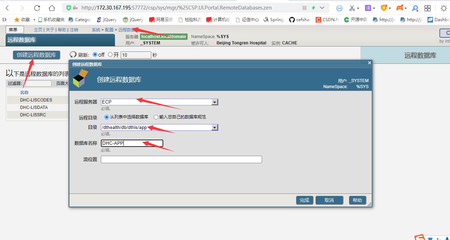The width and height of the screenshot is (450, 240).
Task: Open the purple translate extension icon
Action: click(x=368, y=8)
